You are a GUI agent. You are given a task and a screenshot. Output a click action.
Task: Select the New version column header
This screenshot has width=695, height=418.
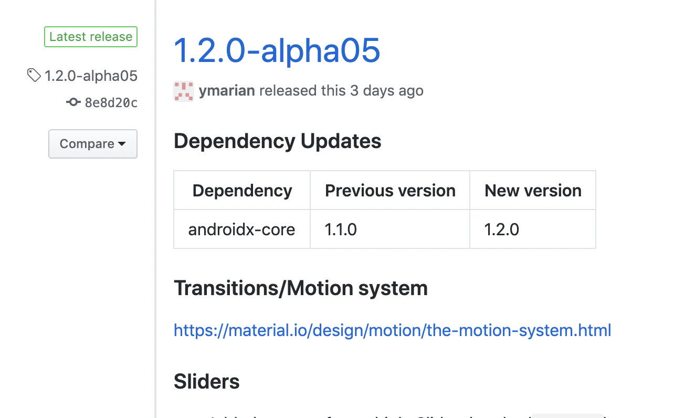coord(533,190)
